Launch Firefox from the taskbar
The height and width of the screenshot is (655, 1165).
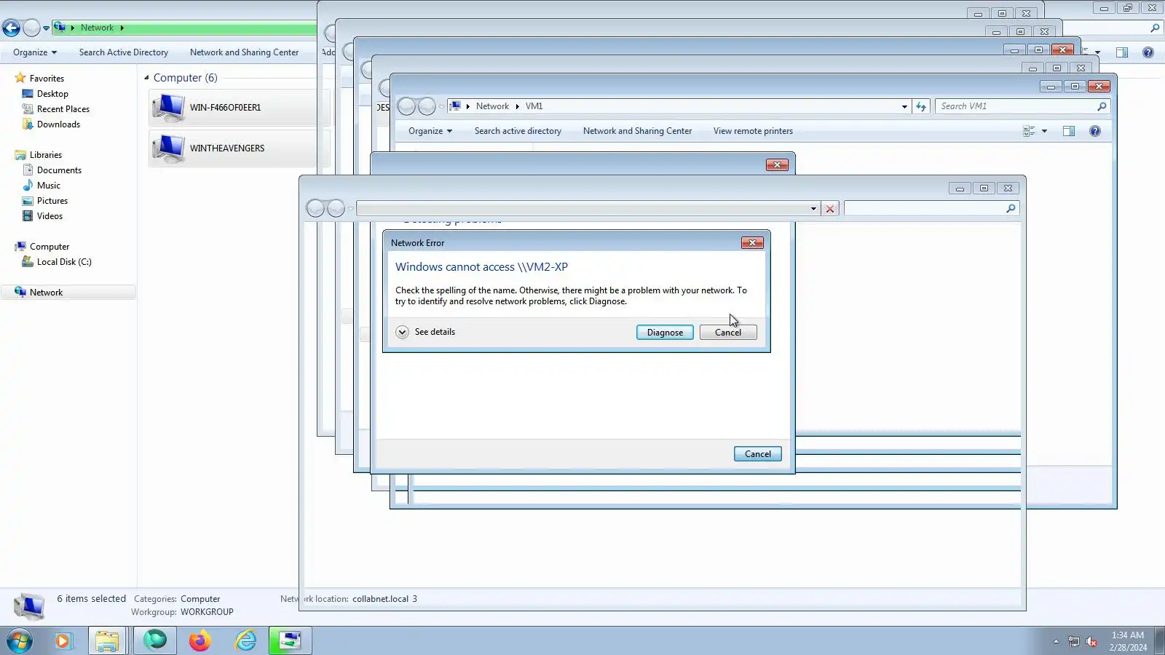click(200, 640)
